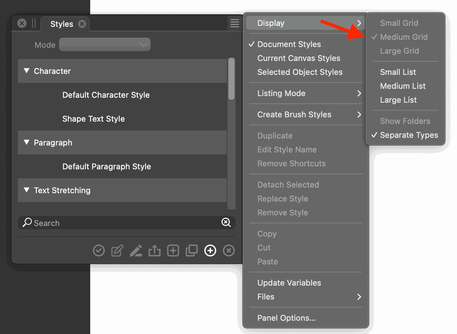Collapse the Character section
The width and height of the screenshot is (457, 334).
(x=27, y=71)
